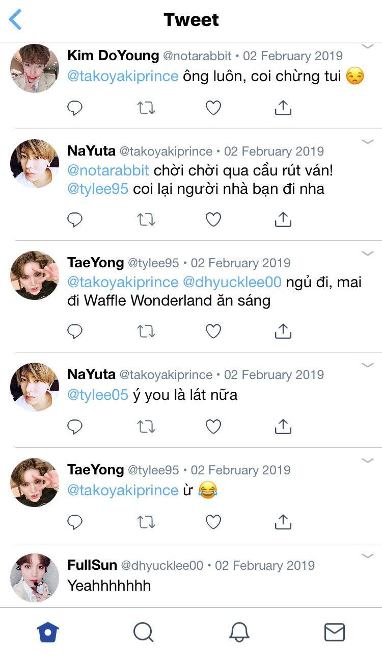
Task: Retweet TaeYong's Waffle Wonderland tweet
Action: (146, 331)
